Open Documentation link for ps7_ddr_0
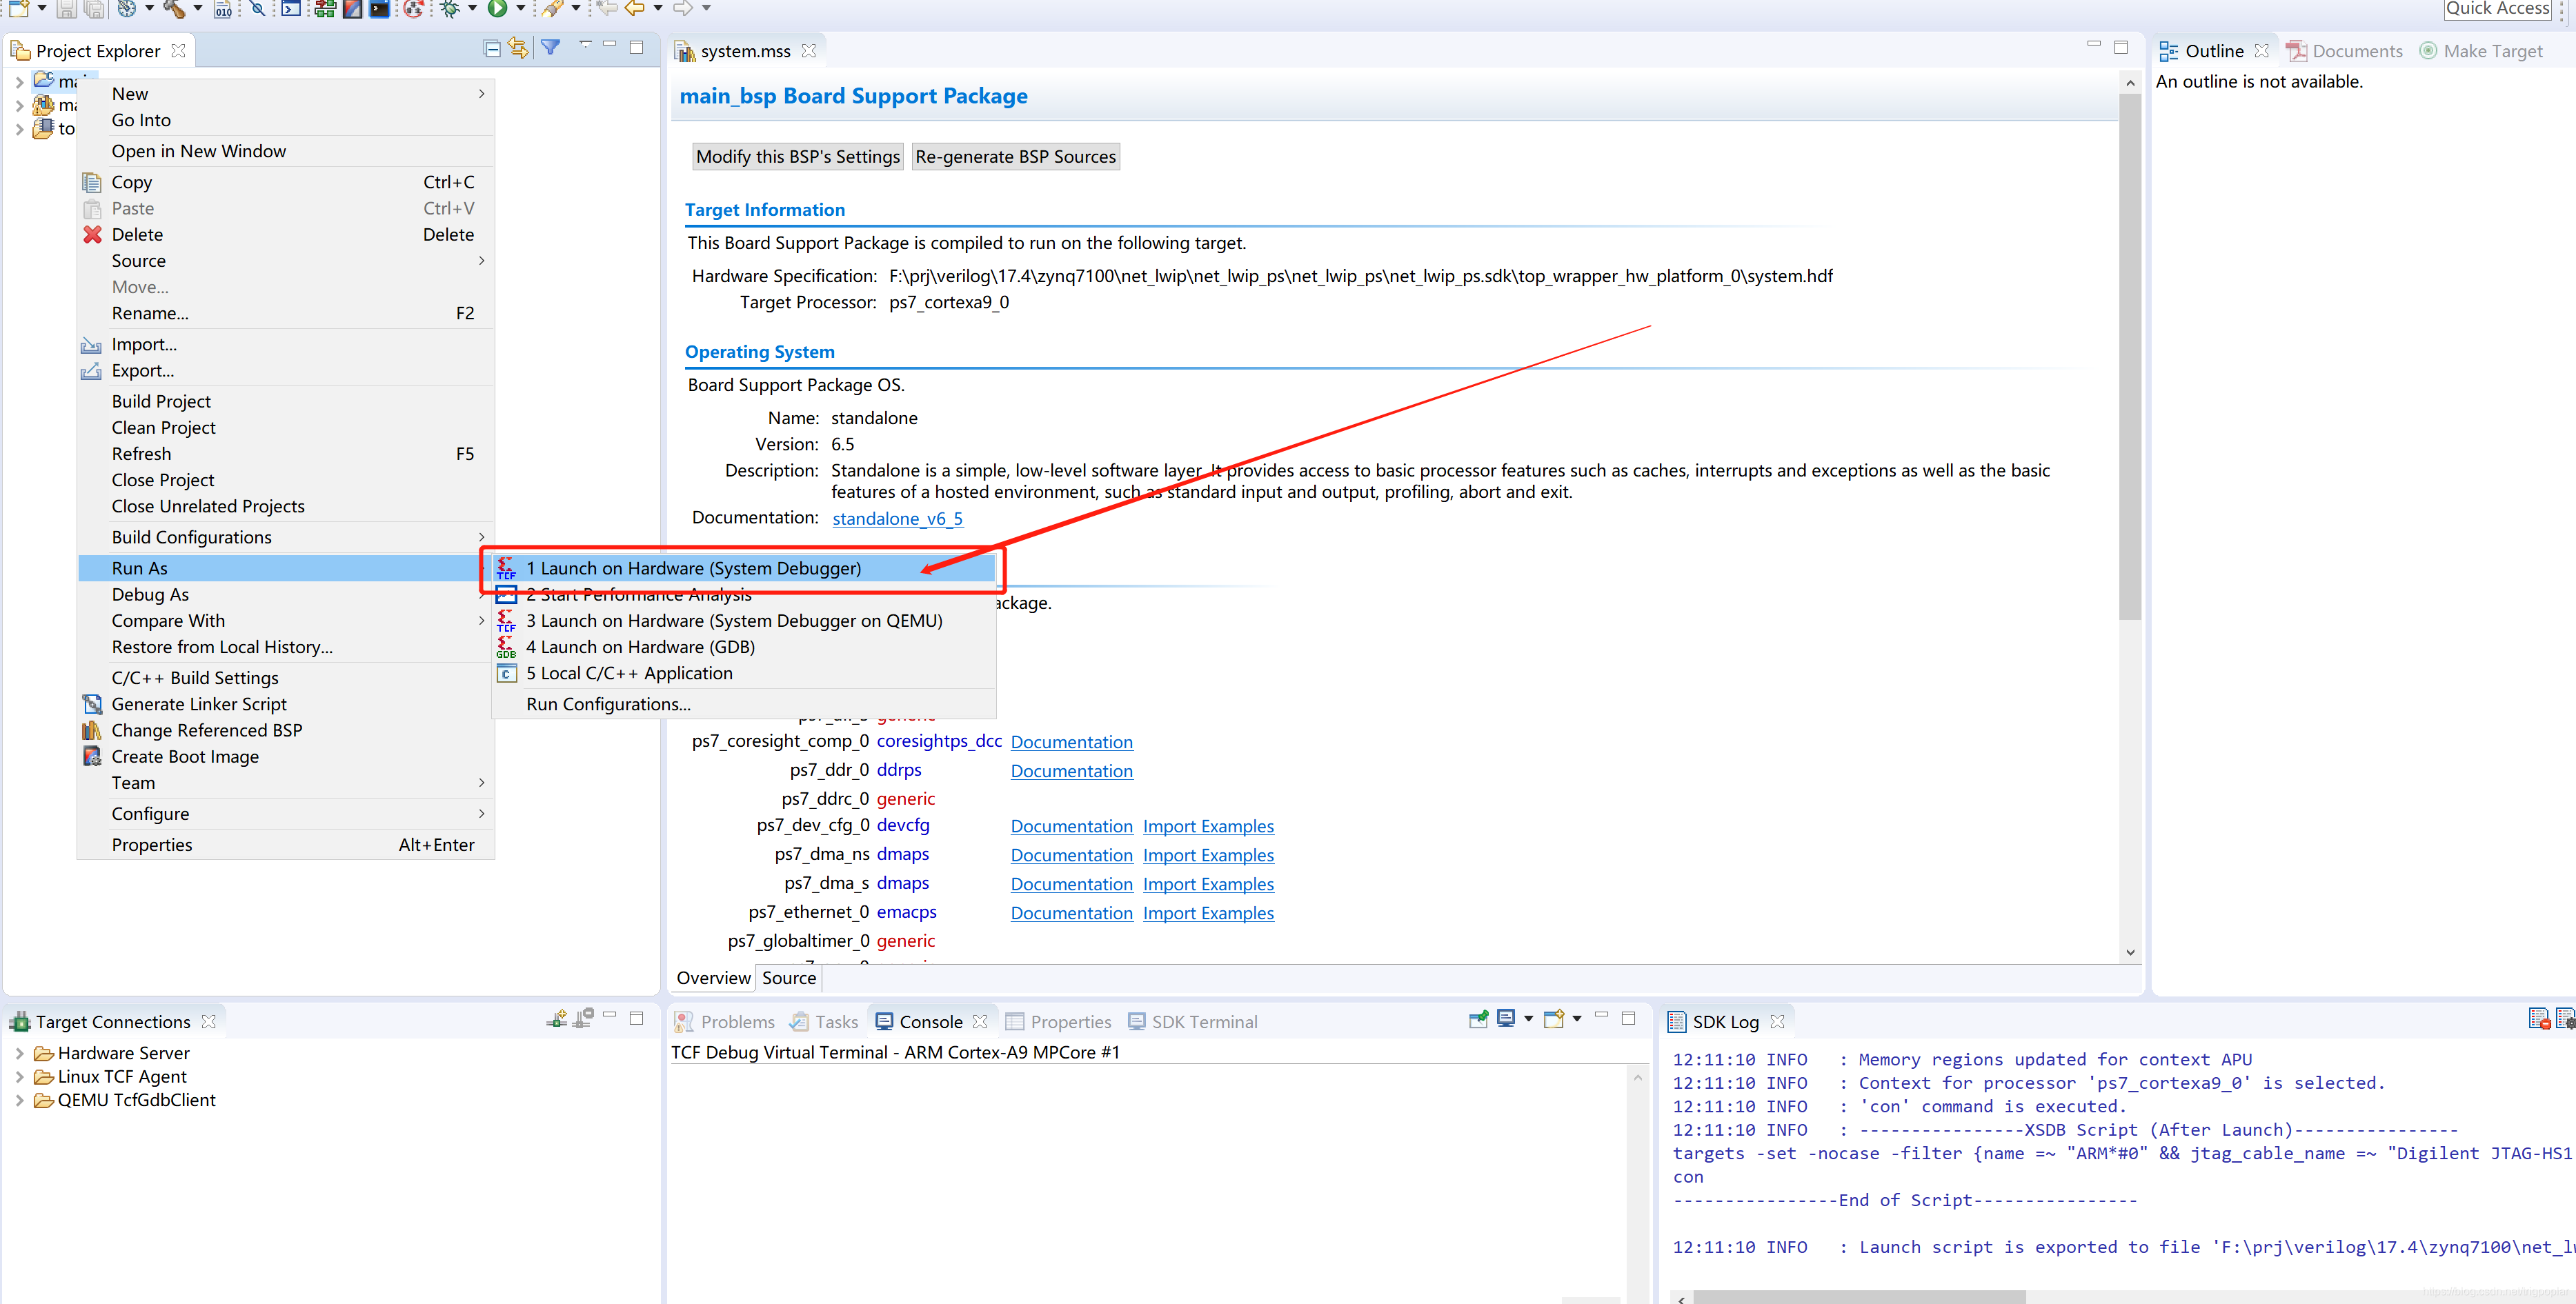The height and width of the screenshot is (1304, 2576). pos(1071,772)
